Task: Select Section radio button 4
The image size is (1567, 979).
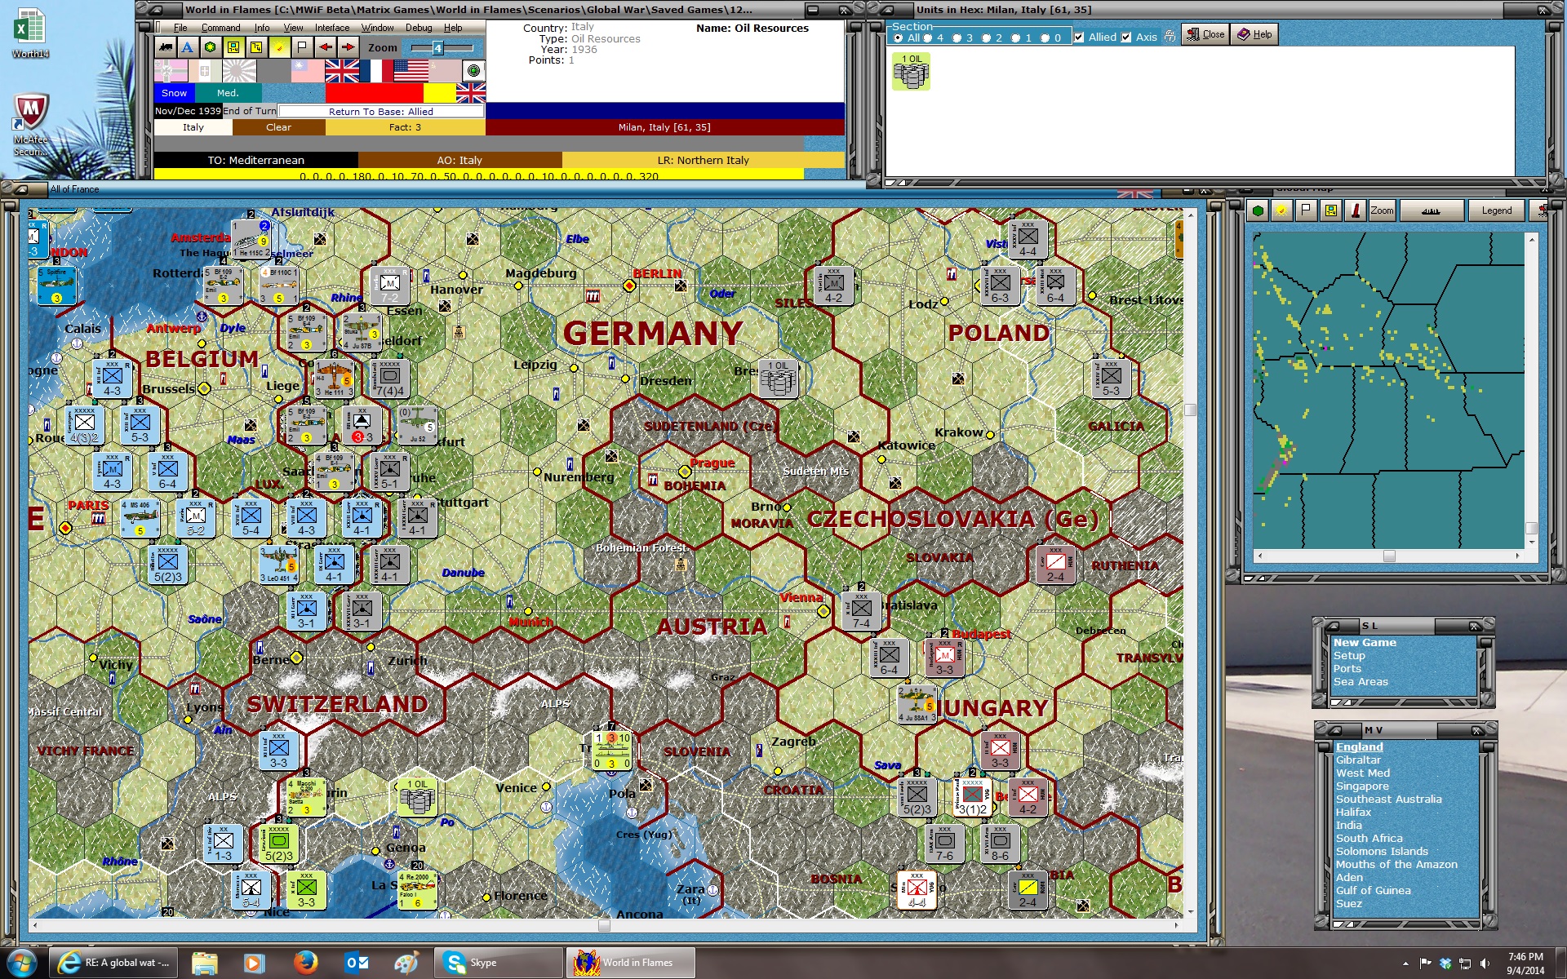Action: (928, 38)
